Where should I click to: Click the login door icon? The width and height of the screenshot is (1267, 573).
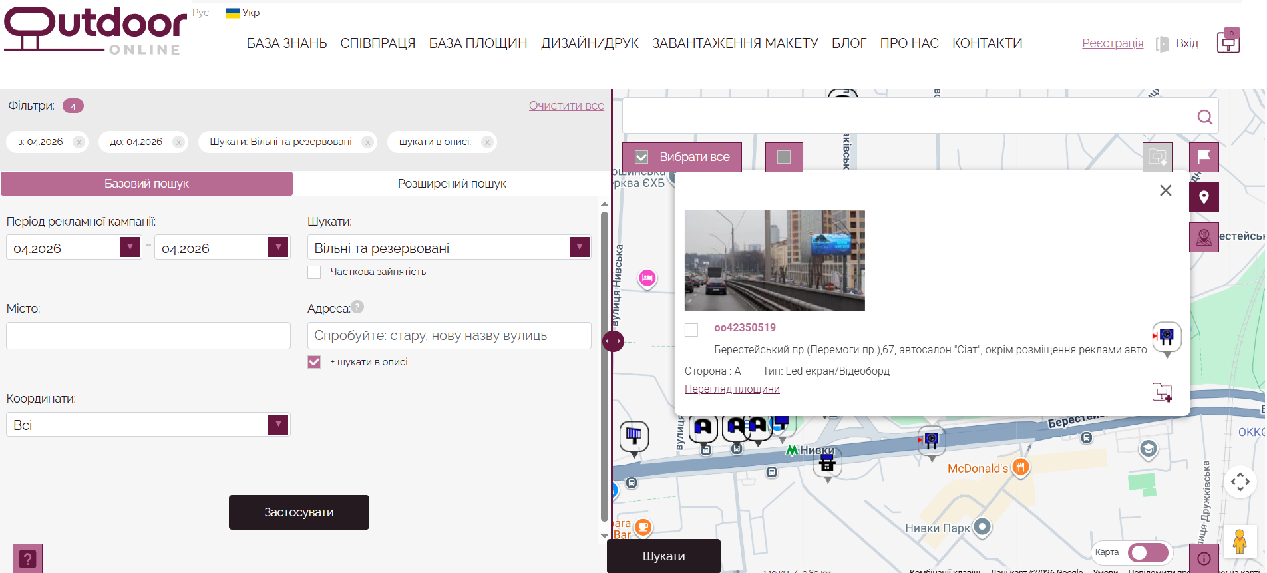[x=1162, y=44]
